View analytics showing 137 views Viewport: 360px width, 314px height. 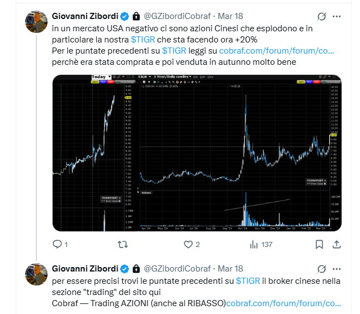pyautogui.click(x=261, y=245)
